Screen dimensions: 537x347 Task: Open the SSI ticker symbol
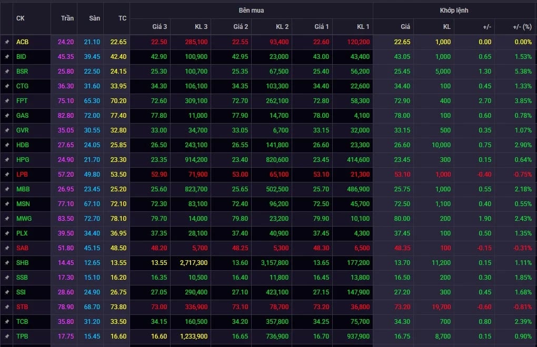(21, 292)
